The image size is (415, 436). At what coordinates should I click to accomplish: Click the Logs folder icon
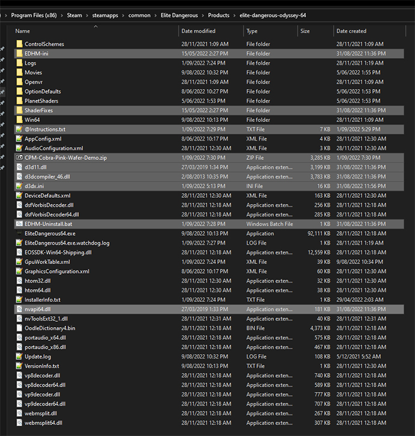pos(19,63)
